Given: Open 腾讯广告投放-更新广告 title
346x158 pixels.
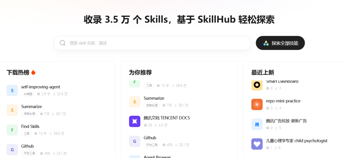Looking at the screenshot, I should point(286,121).
